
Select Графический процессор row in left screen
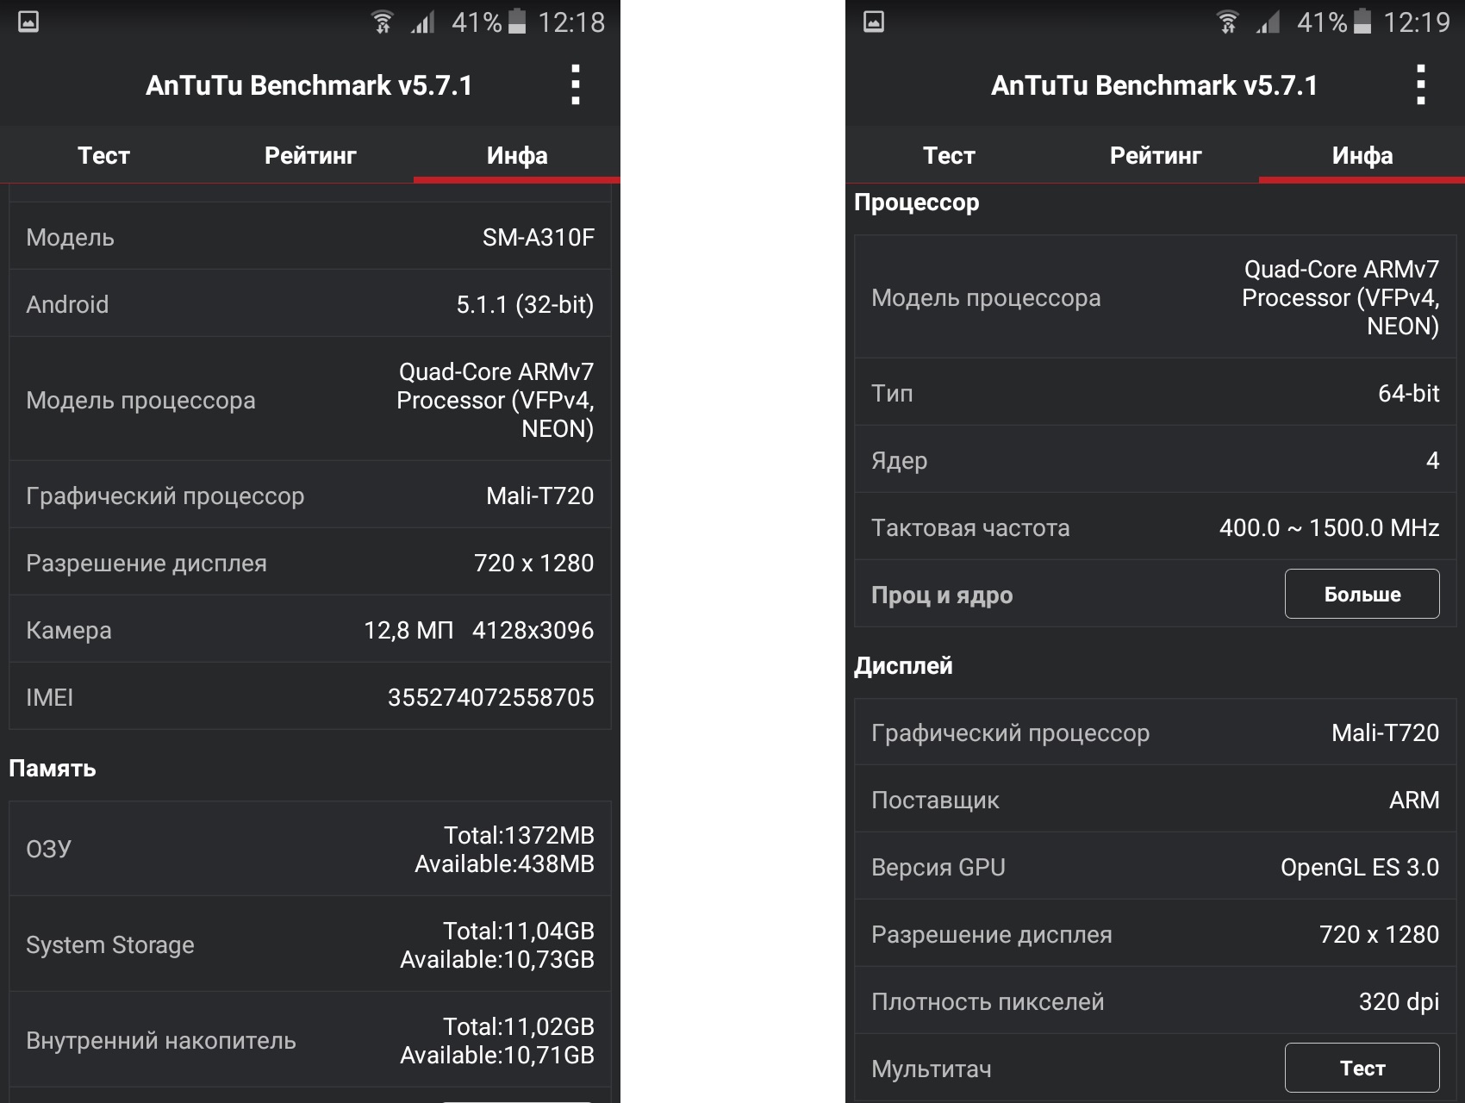point(310,495)
